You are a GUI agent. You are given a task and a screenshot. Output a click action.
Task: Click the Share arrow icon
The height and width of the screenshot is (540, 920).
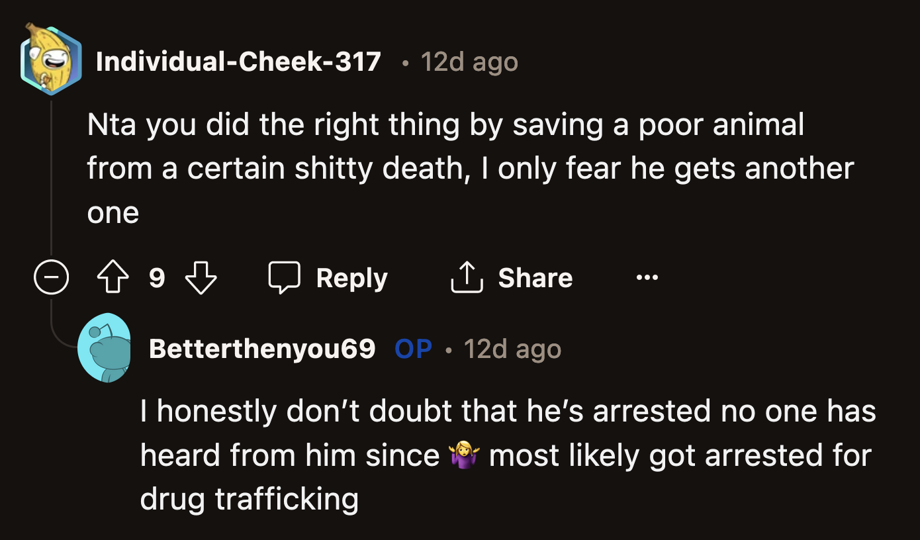pos(467,277)
